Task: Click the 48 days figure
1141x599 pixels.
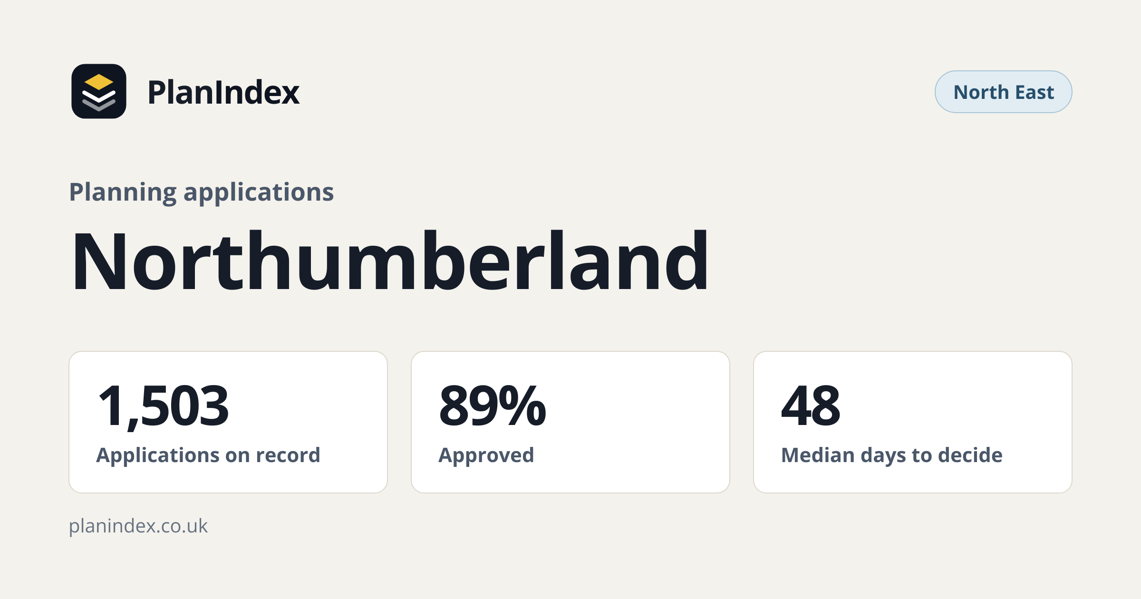Action: click(811, 405)
